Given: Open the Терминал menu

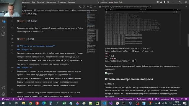Looking at the screenshot, I should tap(62, 2).
